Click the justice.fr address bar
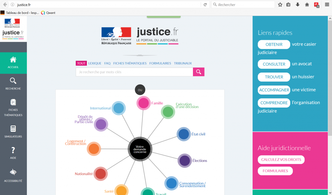332x195 pixels. click(108, 5)
